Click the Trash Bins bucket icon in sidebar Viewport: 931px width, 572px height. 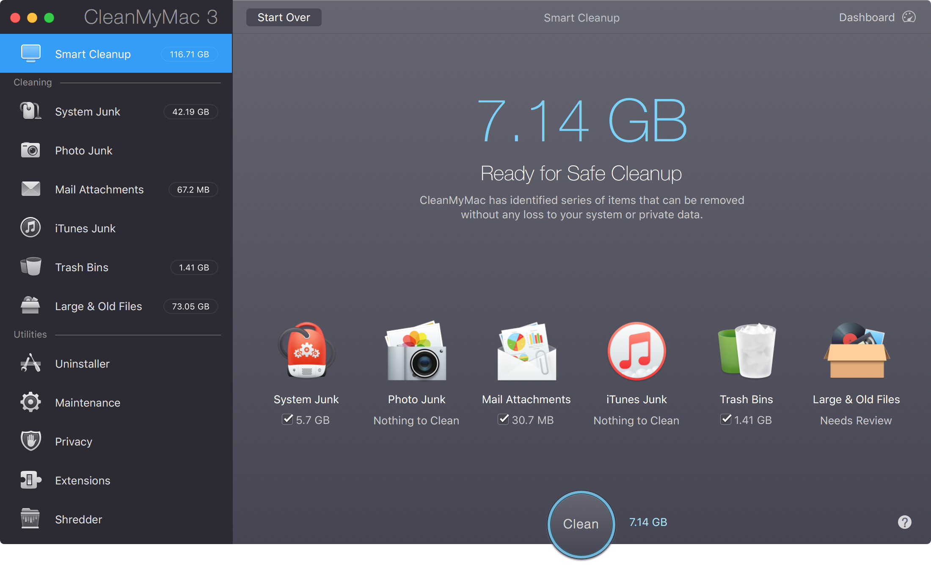point(30,267)
